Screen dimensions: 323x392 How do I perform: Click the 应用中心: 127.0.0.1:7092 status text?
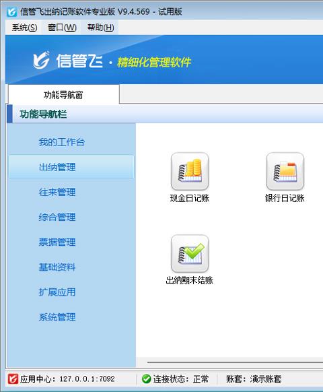(67, 379)
